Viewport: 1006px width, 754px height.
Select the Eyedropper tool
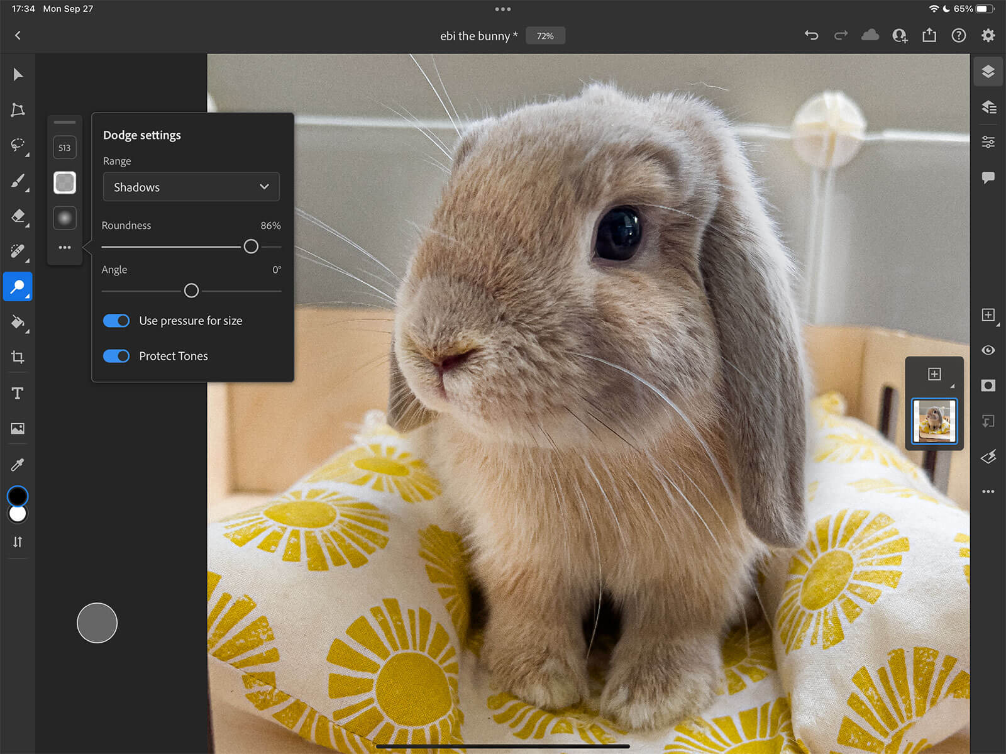click(x=18, y=465)
